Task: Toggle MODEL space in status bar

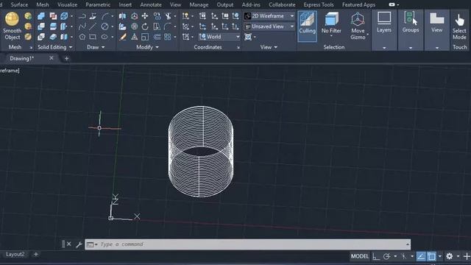Action: pos(359,256)
